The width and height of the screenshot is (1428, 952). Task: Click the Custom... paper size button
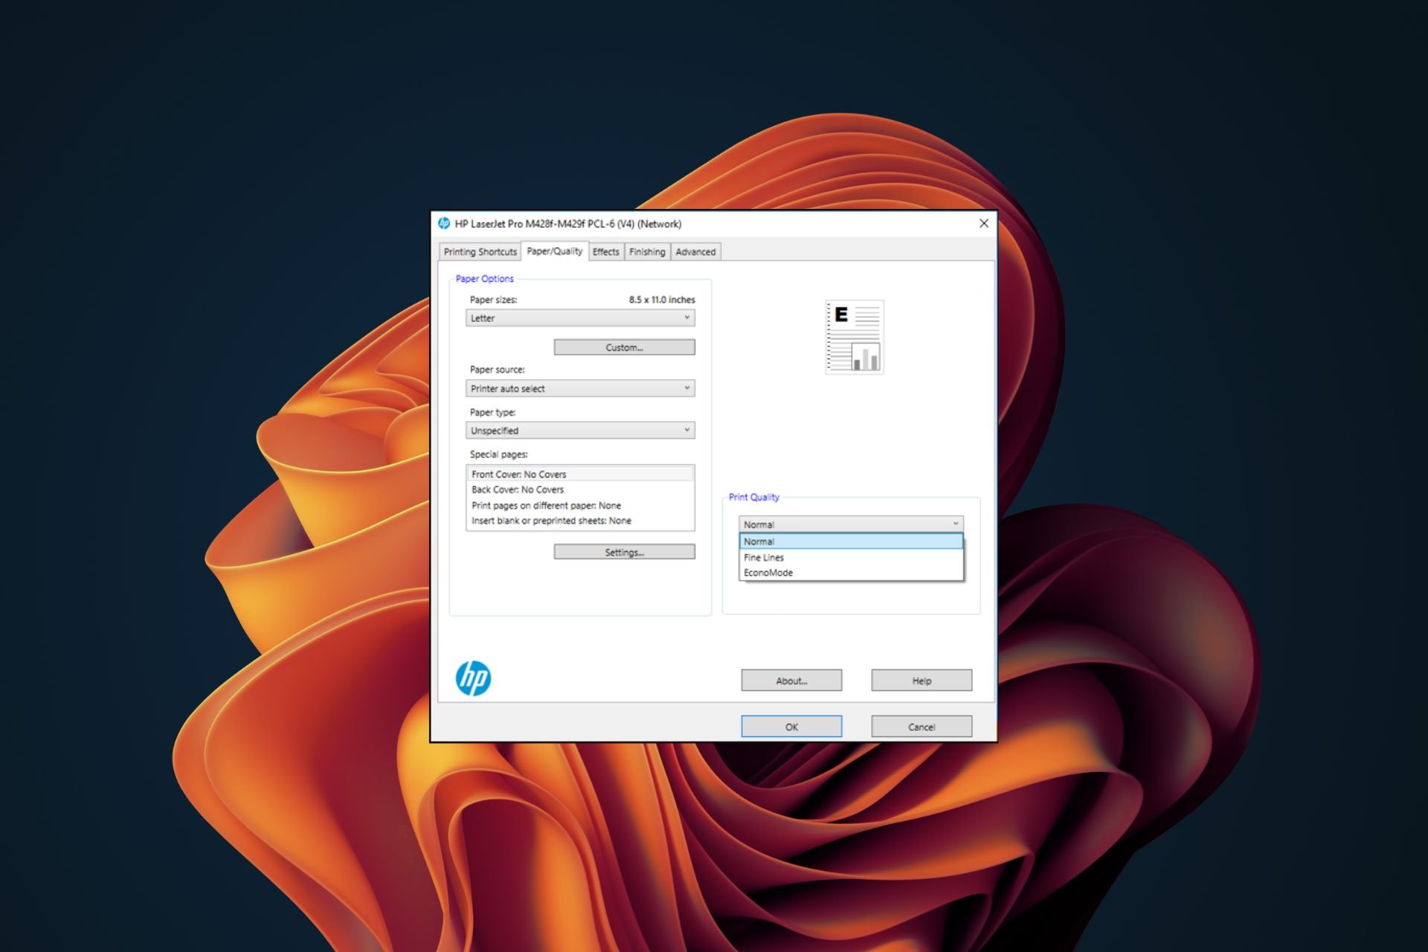pyautogui.click(x=624, y=347)
